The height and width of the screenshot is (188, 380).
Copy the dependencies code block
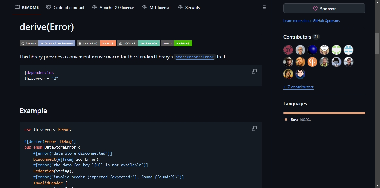tap(254, 72)
